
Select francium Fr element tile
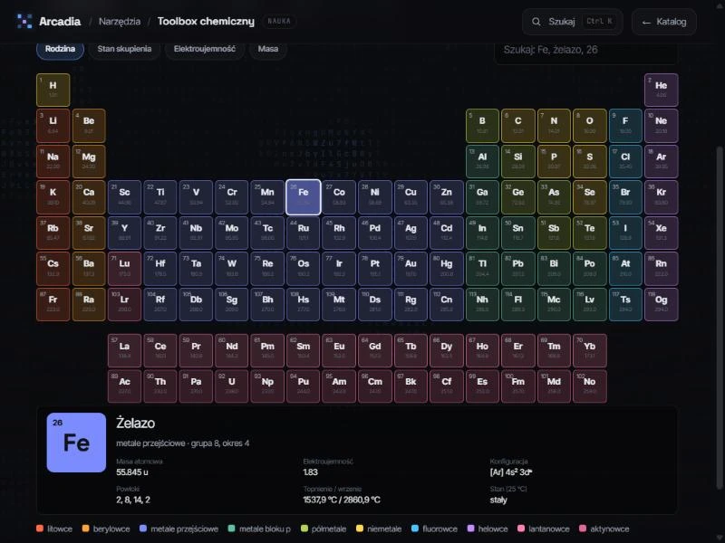53,304
